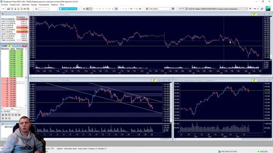The height and width of the screenshot is (153, 273).
Task: Click the first small icon in the bottom row of the order panel
Action: tap(3, 118)
